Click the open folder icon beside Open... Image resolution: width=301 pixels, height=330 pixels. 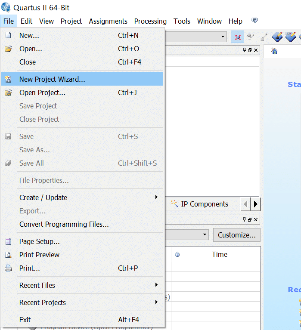[x=8, y=49]
